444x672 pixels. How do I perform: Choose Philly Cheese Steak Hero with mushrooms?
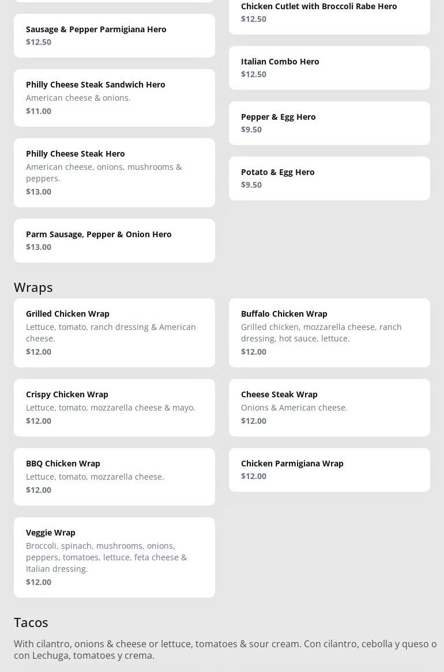114,172
